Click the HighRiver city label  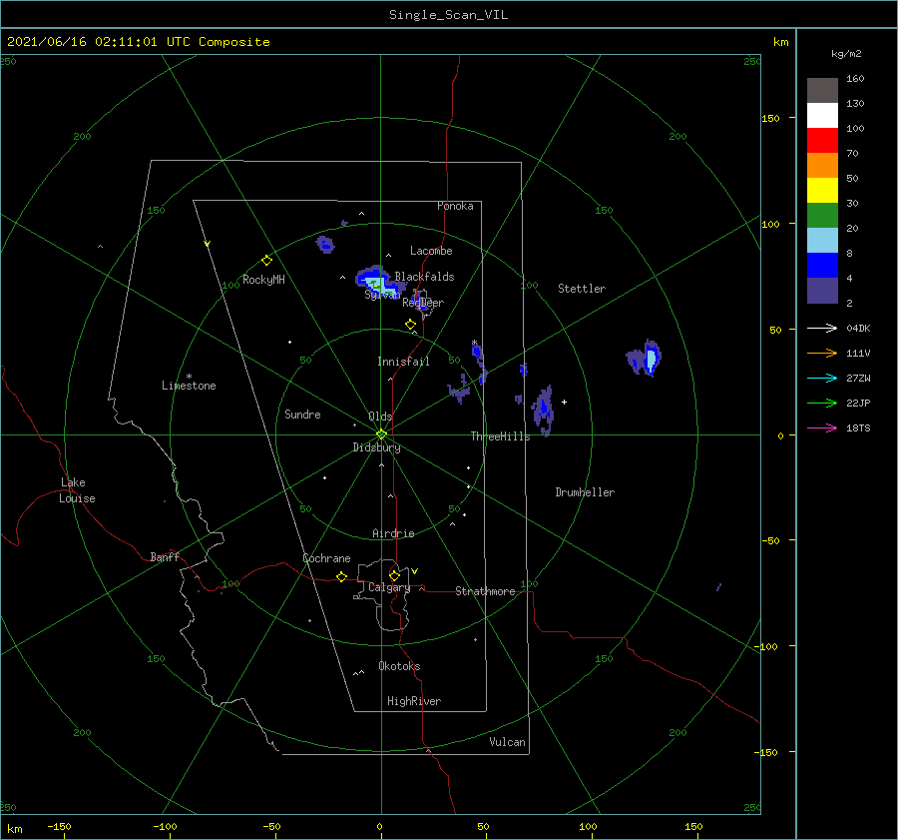coord(414,701)
